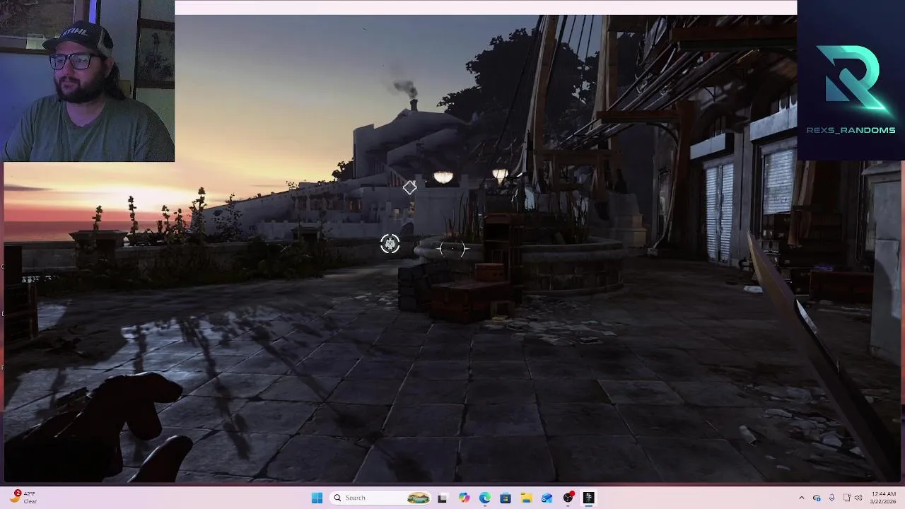Open the network status tray icon
The image size is (905, 509).
[x=846, y=498]
